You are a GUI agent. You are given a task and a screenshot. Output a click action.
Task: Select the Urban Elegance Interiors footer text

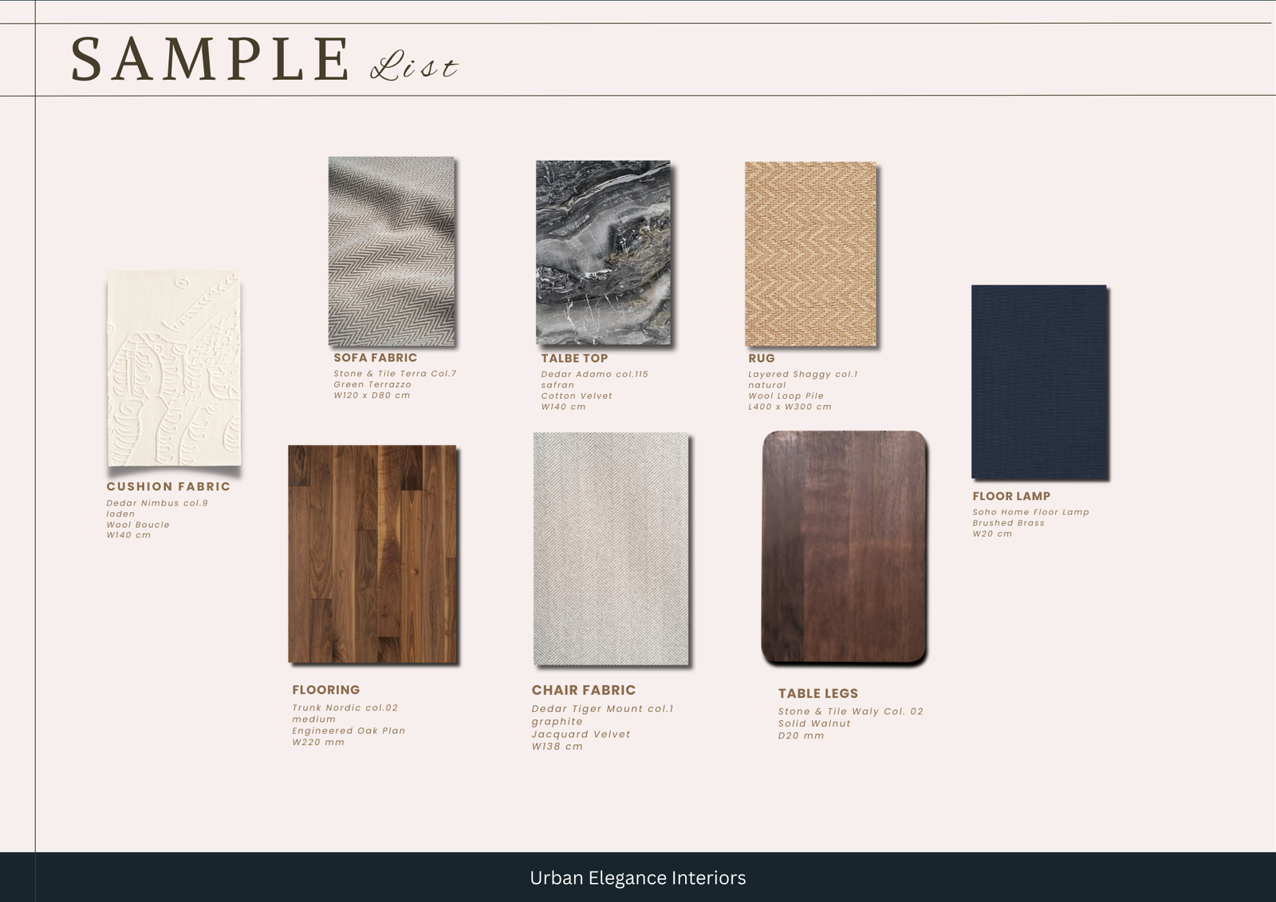(x=638, y=878)
